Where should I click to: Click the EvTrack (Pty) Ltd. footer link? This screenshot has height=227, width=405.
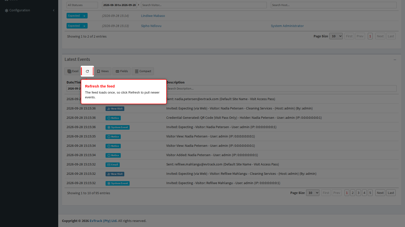point(103,221)
